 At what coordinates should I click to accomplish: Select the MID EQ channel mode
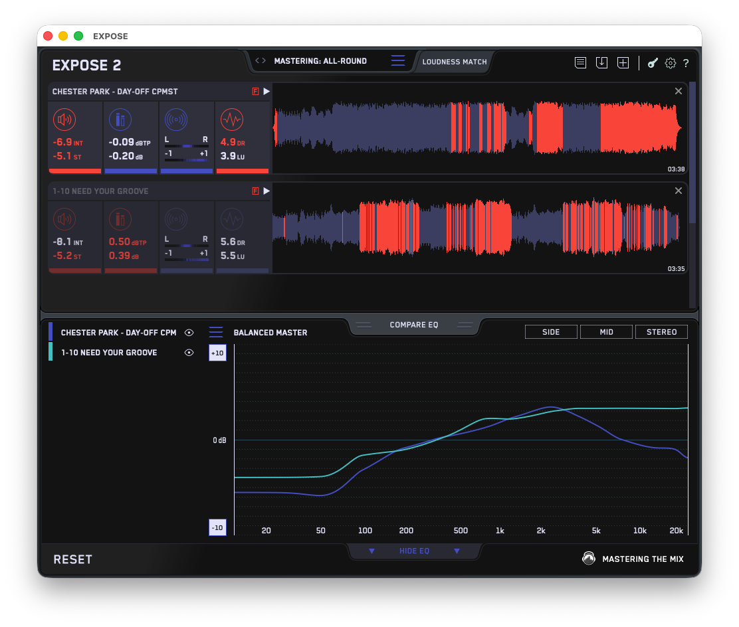606,332
